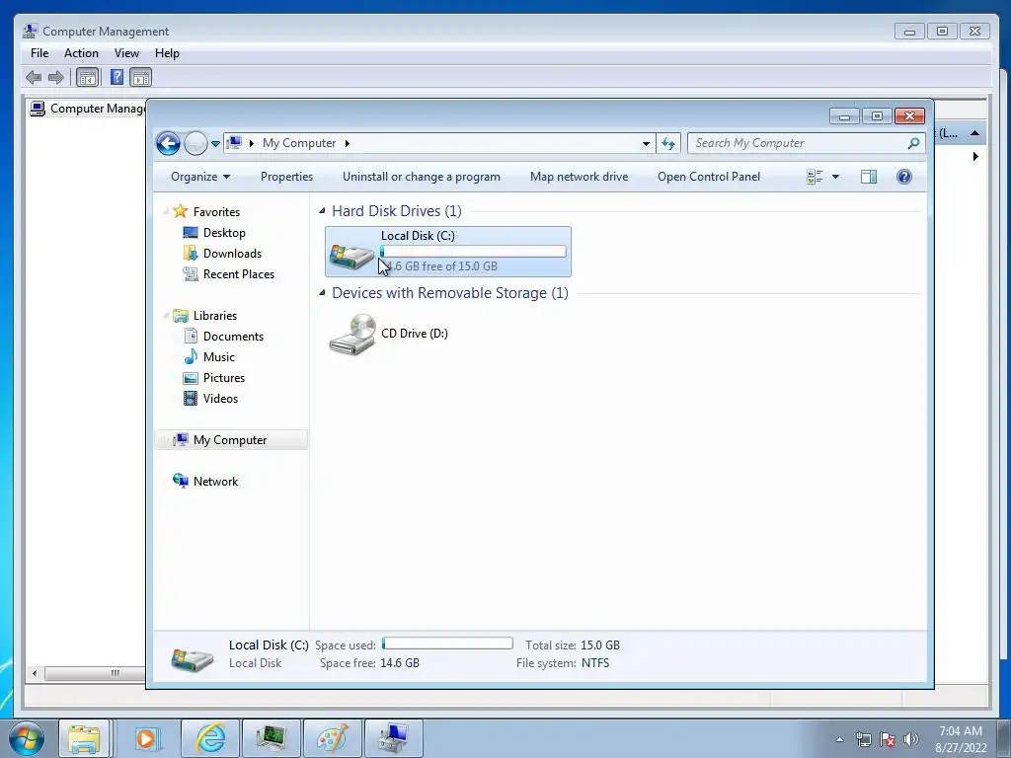1011x758 pixels.
Task: Select Recent Places under Favorites
Action: 239,274
